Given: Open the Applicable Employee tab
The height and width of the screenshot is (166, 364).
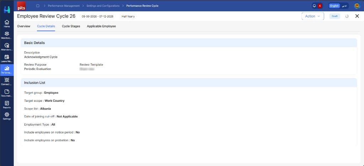Looking at the screenshot, I should pyautogui.click(x=101, y=26).
